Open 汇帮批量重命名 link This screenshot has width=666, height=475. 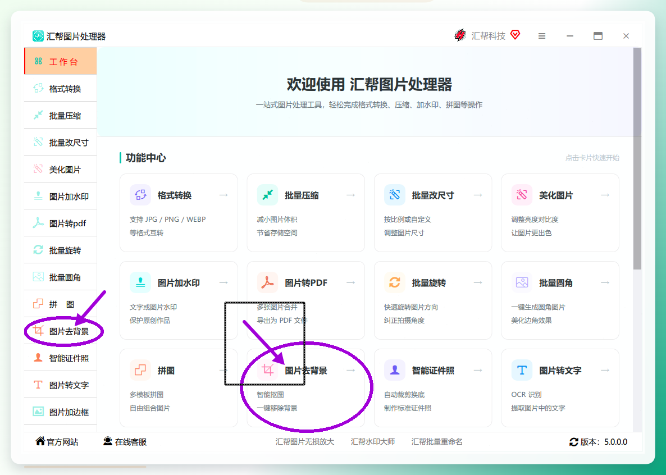click(437, 442)
